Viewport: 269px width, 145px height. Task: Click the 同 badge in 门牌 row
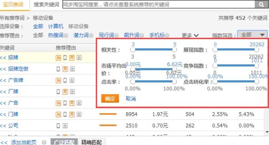coord(72,114)
